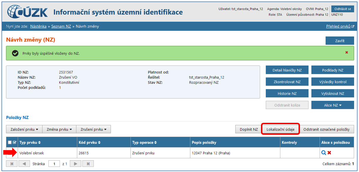This screenshot has width=359, height=172.
Task: Sort table by Kód prvku column
Action: pyautogui.click(x=89, y=142)
